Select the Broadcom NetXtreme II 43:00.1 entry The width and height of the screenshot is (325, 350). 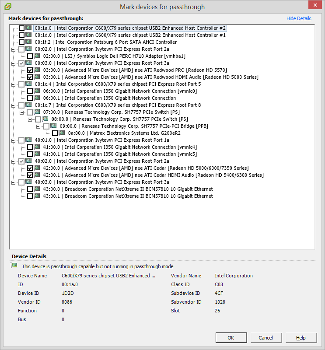139,196
